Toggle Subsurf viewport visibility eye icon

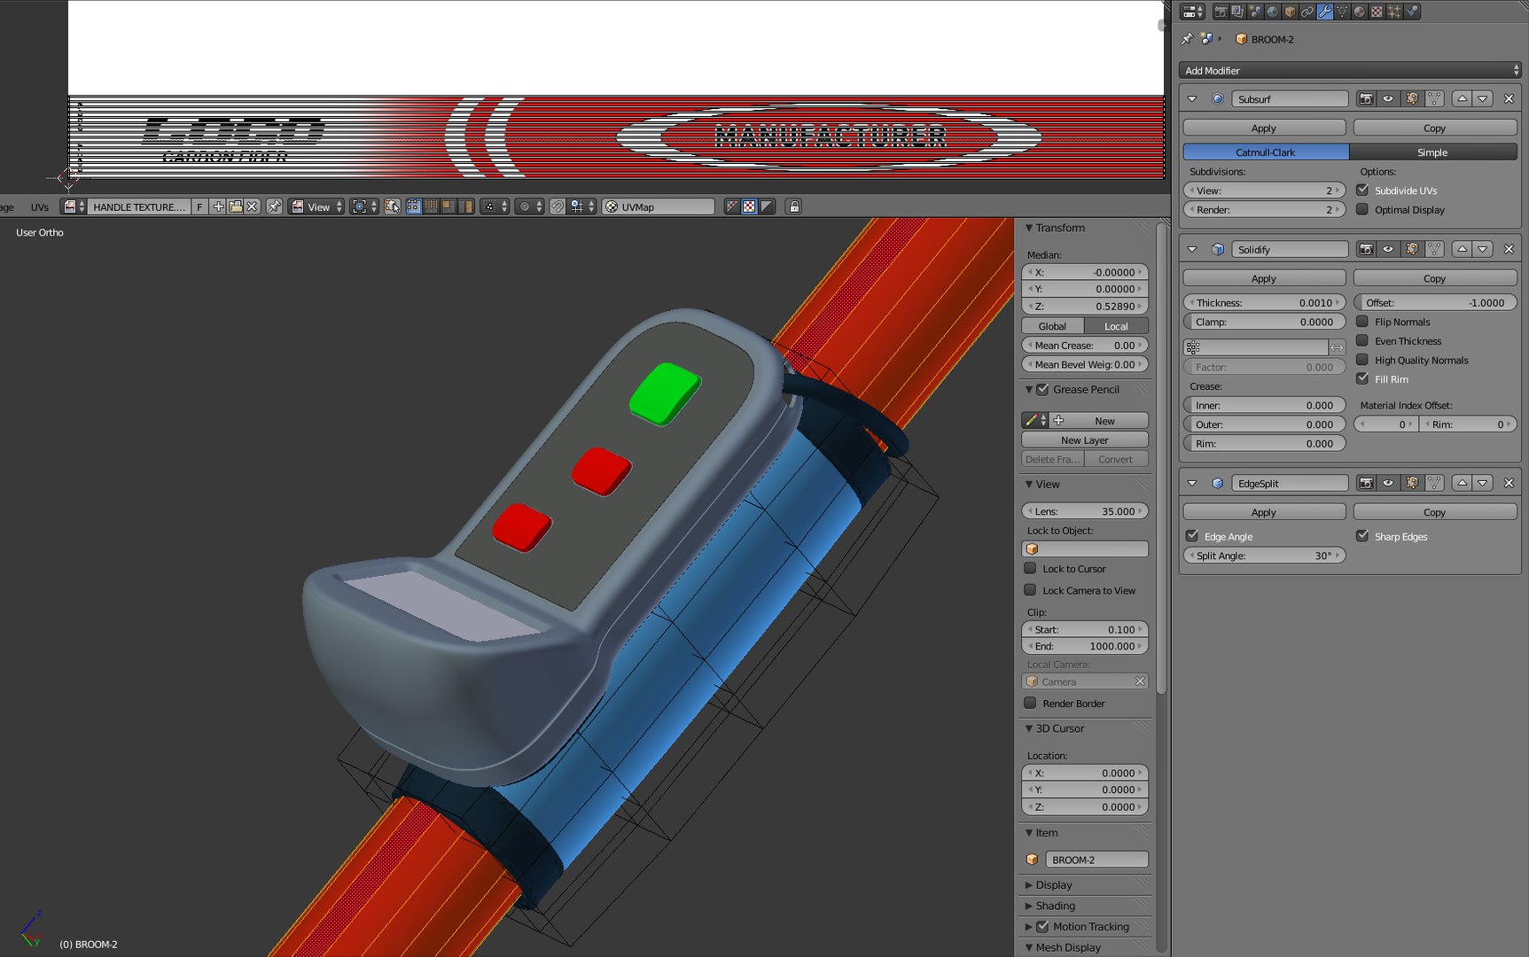[1389, 99]
